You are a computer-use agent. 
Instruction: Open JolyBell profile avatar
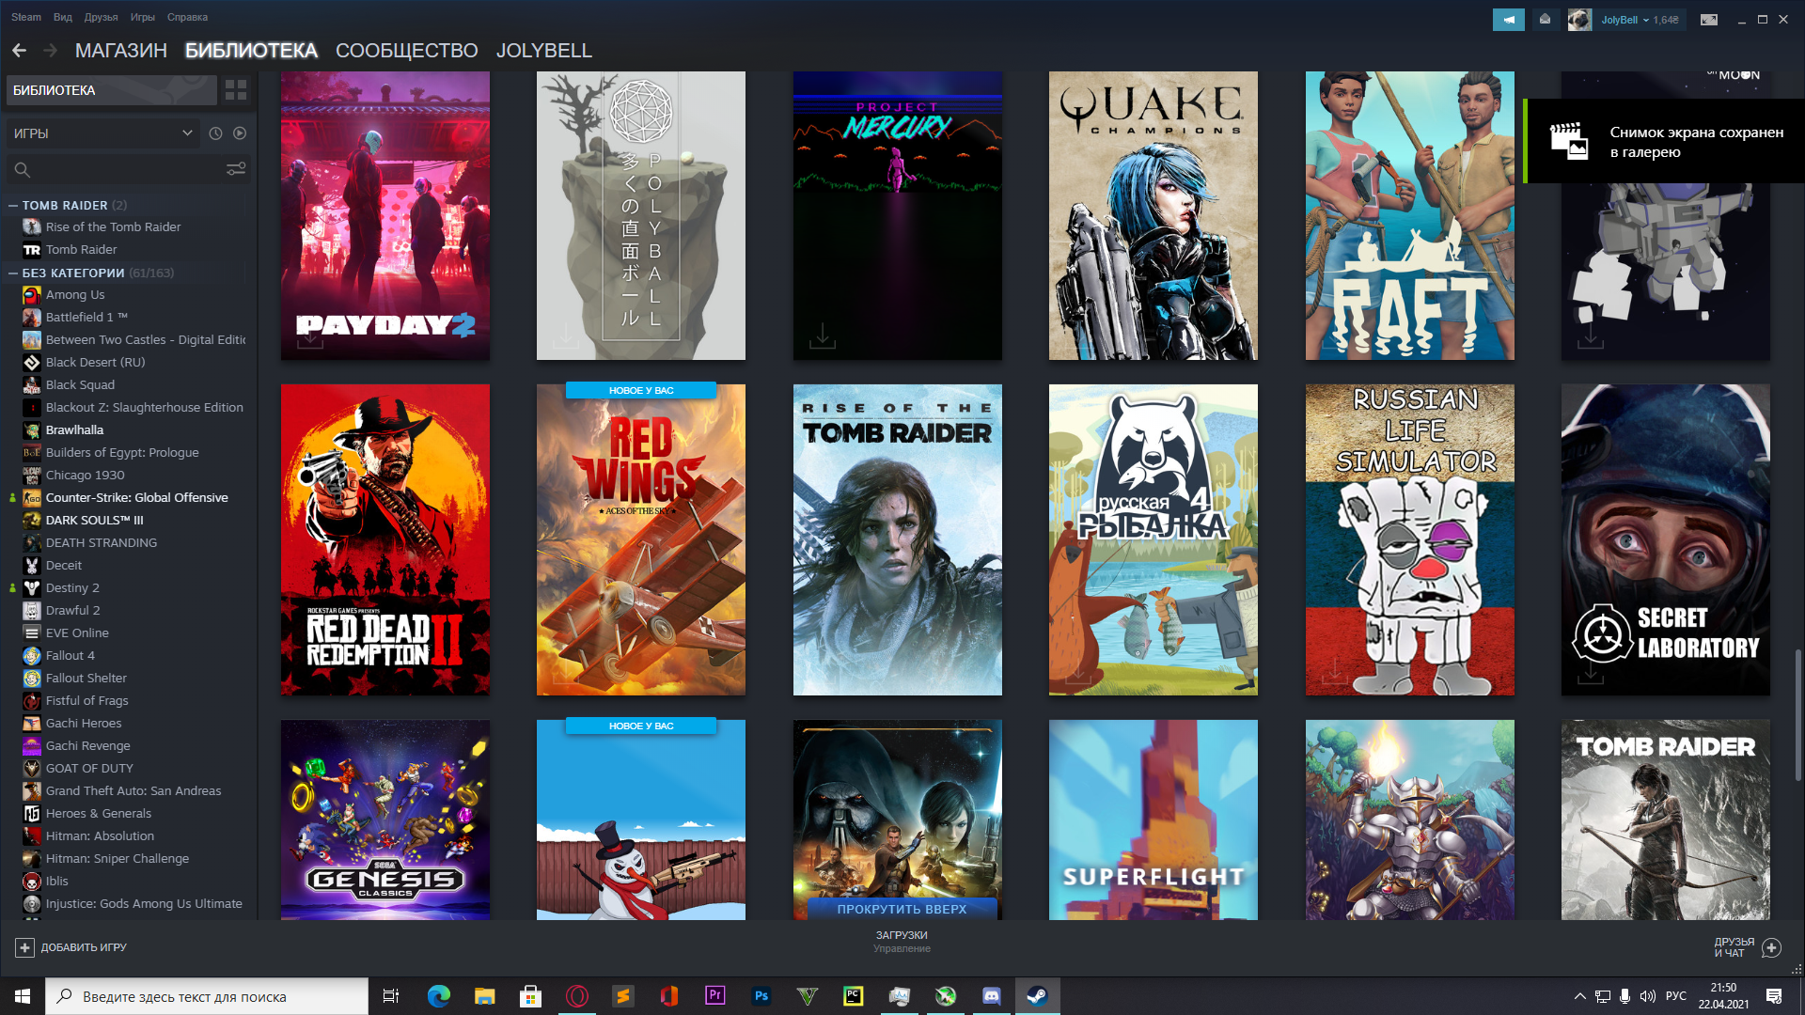(1579, 20)
